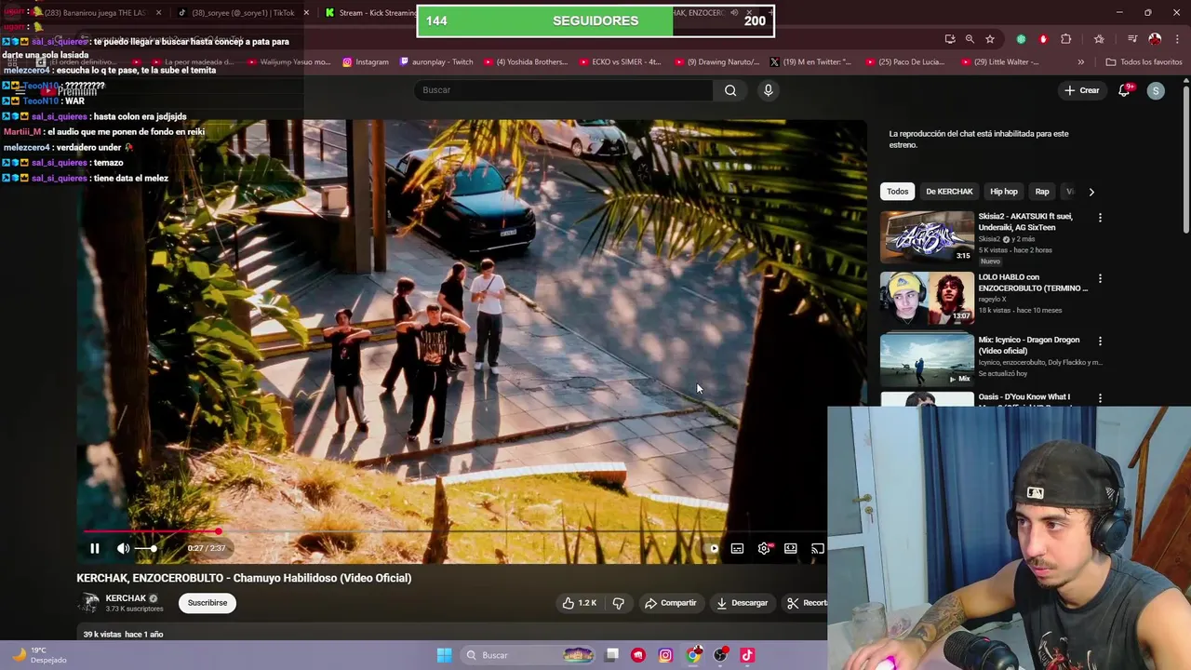1191x670 pixels.
Task: Open the Windows Start menu
Action: pos(444,655)
